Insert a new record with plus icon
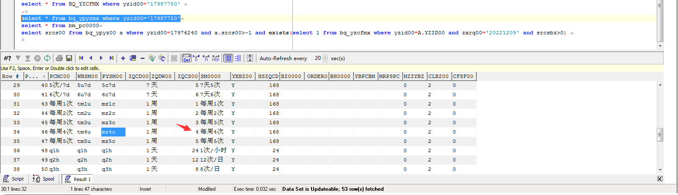This screenshot has height=195, width=678. [123, 58]
